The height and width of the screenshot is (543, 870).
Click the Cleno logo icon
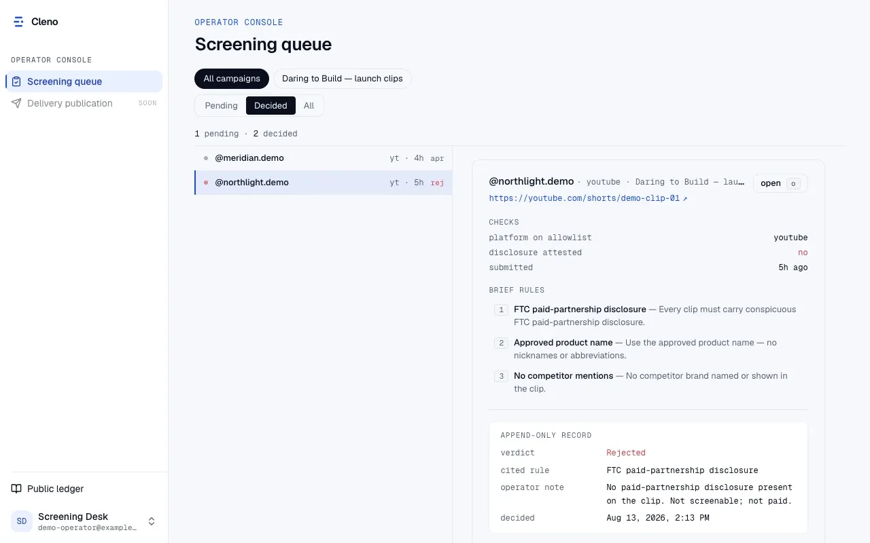pos(18,22)
